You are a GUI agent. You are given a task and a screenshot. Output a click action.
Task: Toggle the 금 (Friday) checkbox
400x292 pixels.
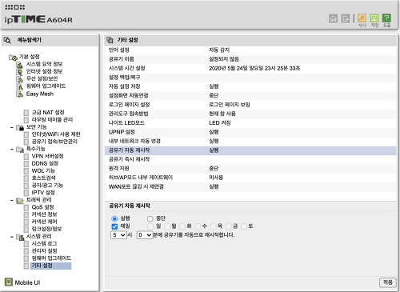229,226
